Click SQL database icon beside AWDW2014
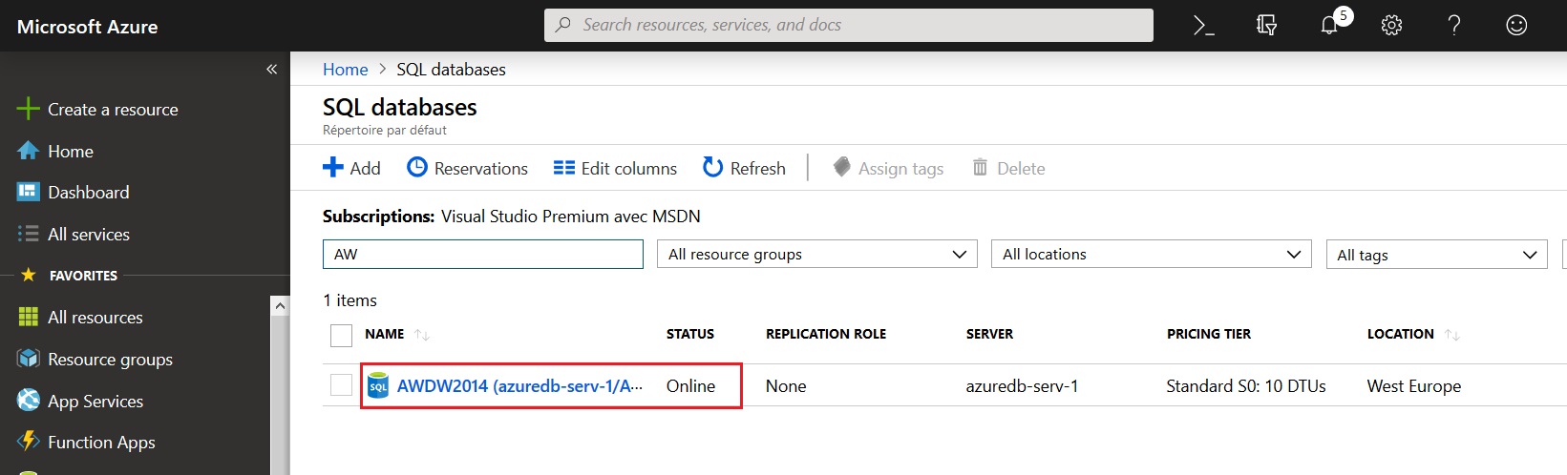 (378, 385)
